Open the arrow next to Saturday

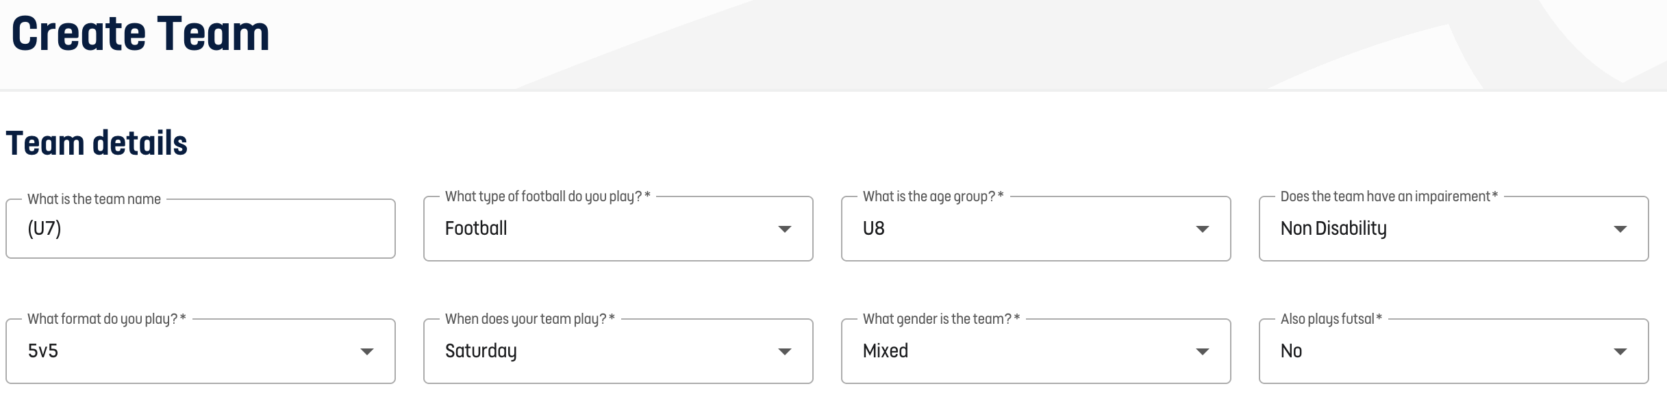click(x=785, y=352)
